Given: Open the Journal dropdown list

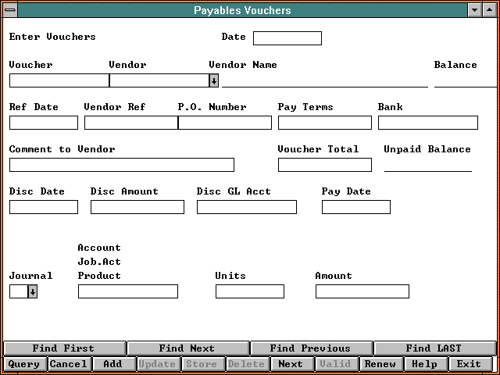Looking at the screenshot, I should [33, 291].
